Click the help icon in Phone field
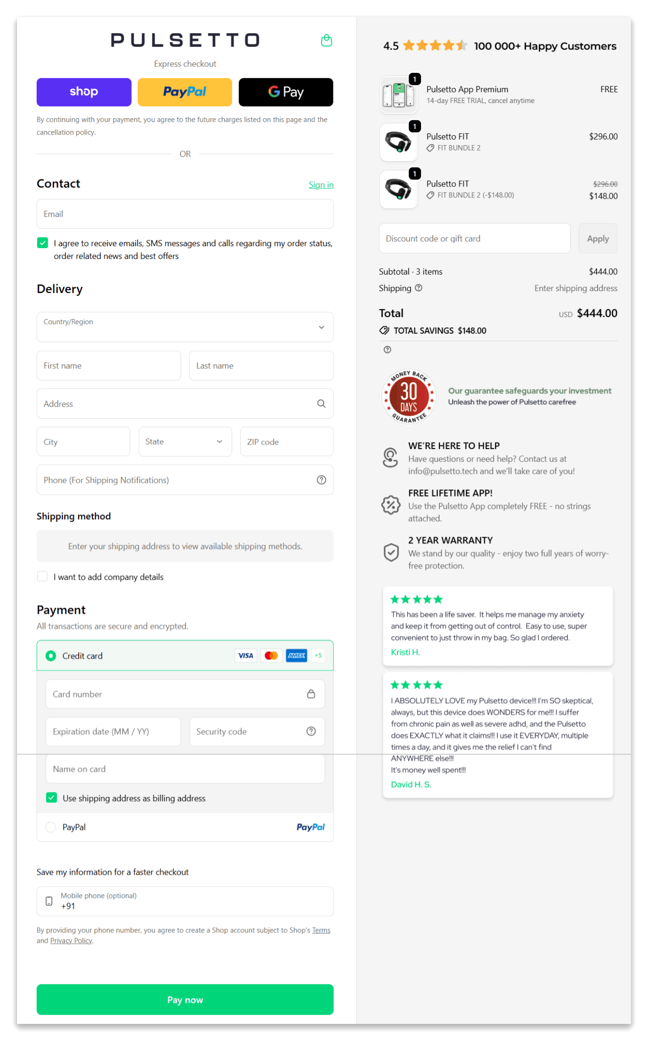 (321, 480)
